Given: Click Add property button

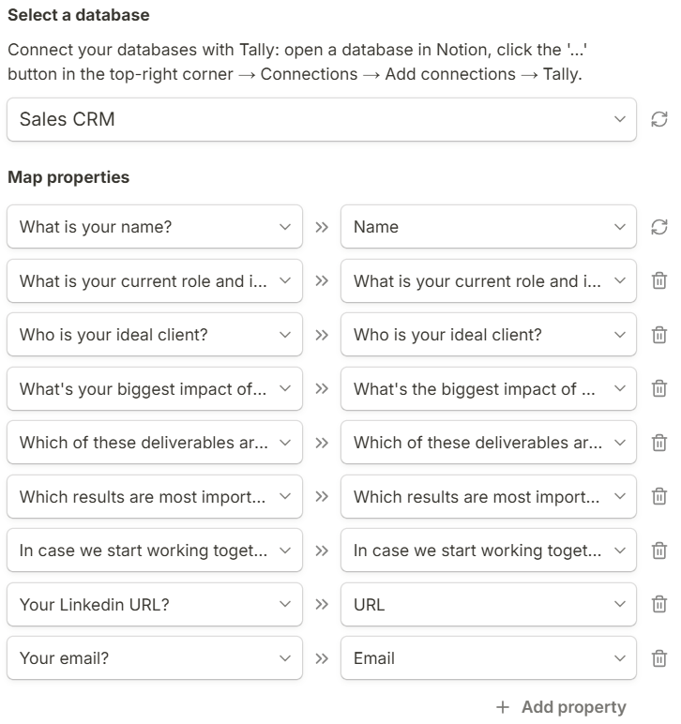Looking at the screenshot, I should pos(561,707).
